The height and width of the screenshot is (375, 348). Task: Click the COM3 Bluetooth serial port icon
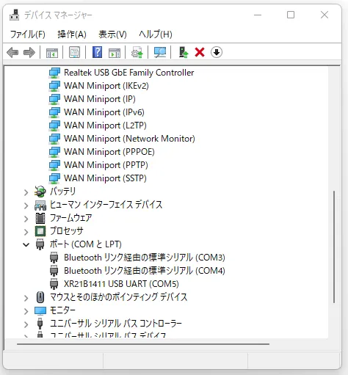(x=54, y=258)
